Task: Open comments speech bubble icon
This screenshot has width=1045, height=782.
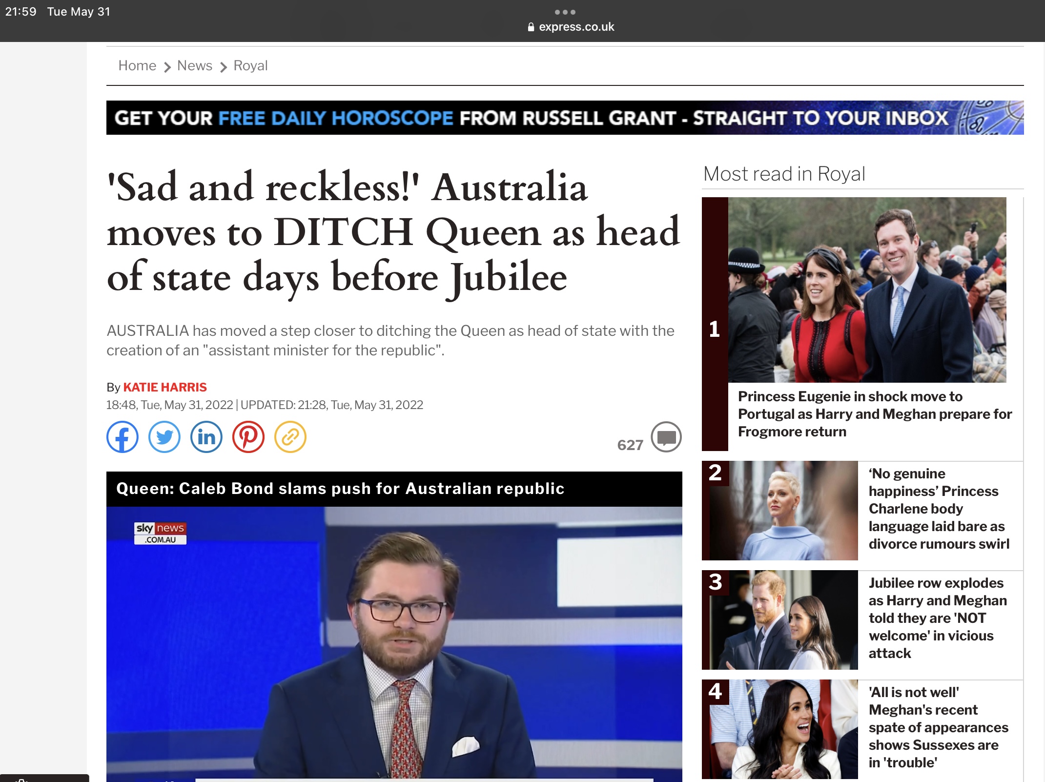Action: [666, 437]
